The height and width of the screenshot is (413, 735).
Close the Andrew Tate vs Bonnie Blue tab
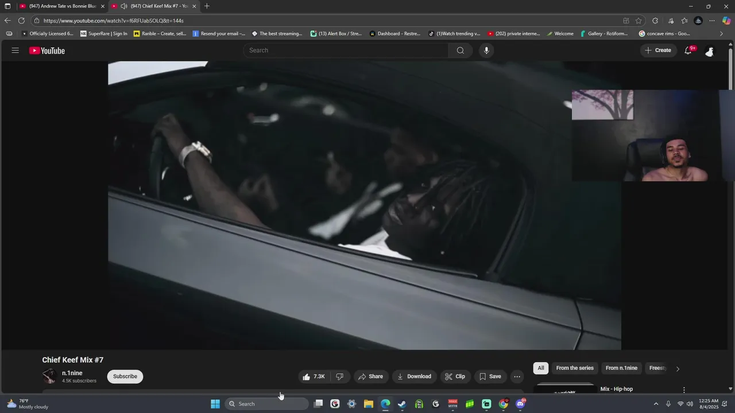103,6
